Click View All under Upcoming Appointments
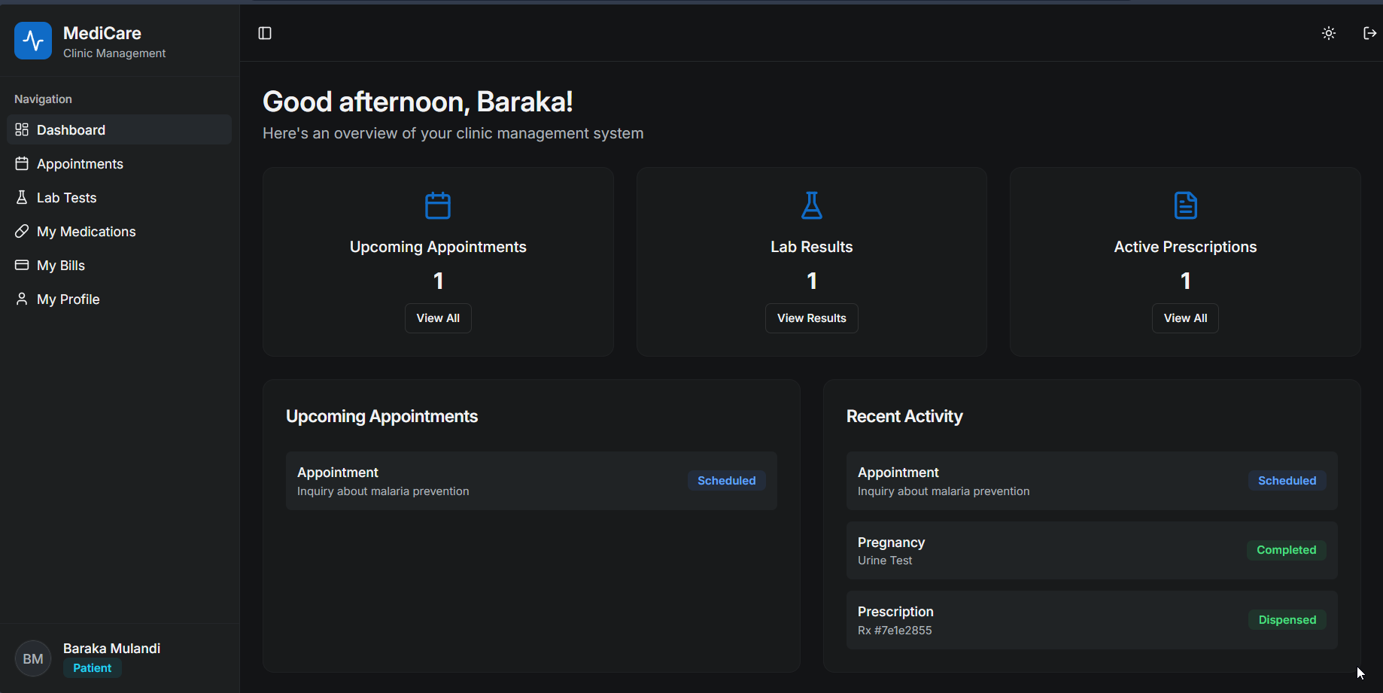Viewport: 1383px width, 693px height. (438, 318)
